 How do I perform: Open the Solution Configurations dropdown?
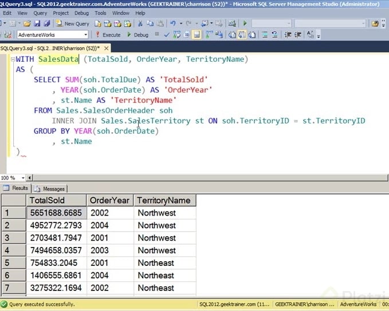click(x=272, y=23)
